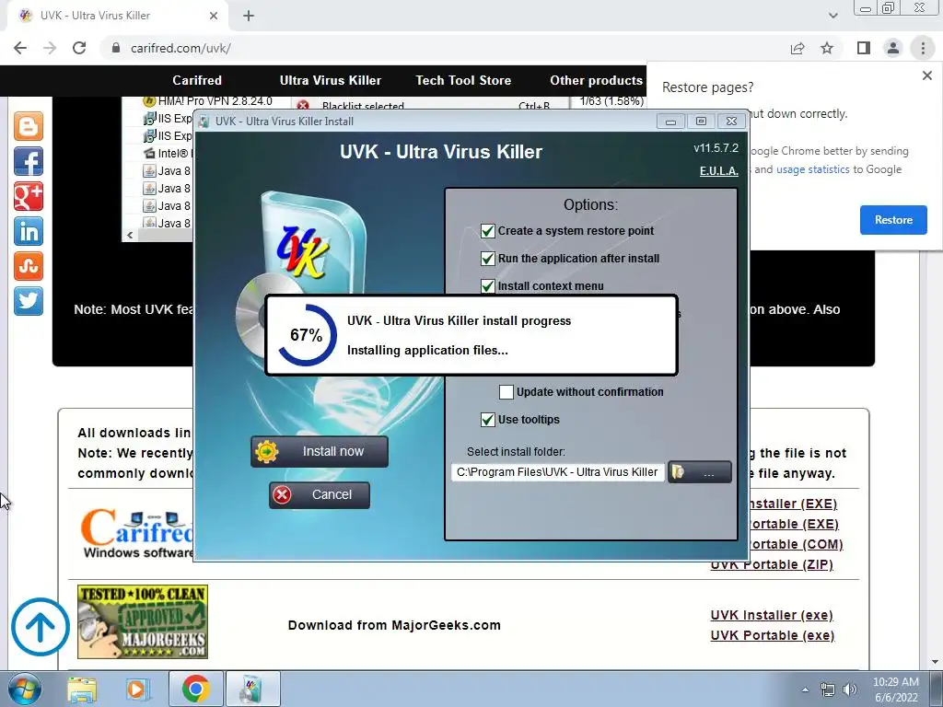Click usage statistics link
Image resolution: width=943 pixels, height=707 pixels.
[x=812, y=169]
